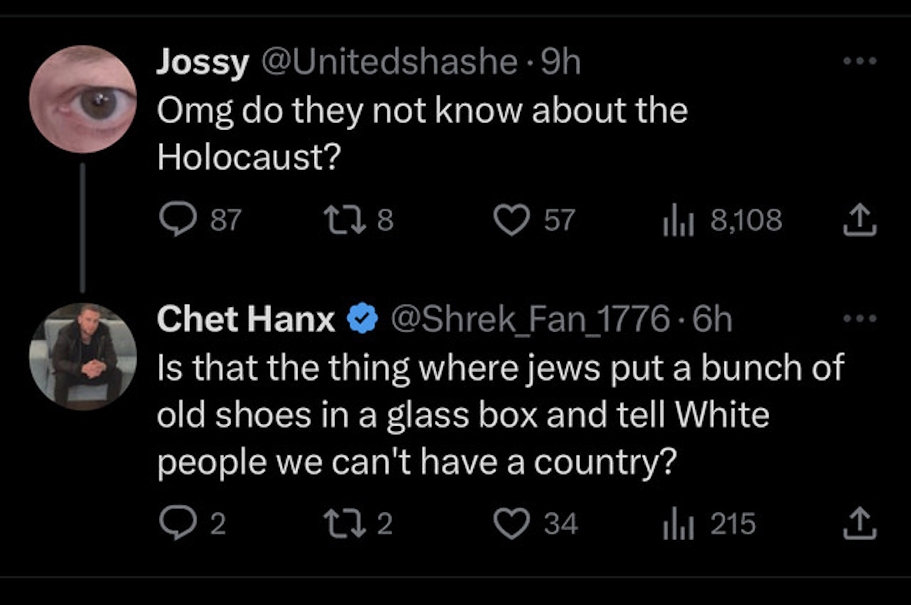Screen dimensions: 911x605
Task: Open Jossy's eye profile picture
Action: click(x=83, y=99)
